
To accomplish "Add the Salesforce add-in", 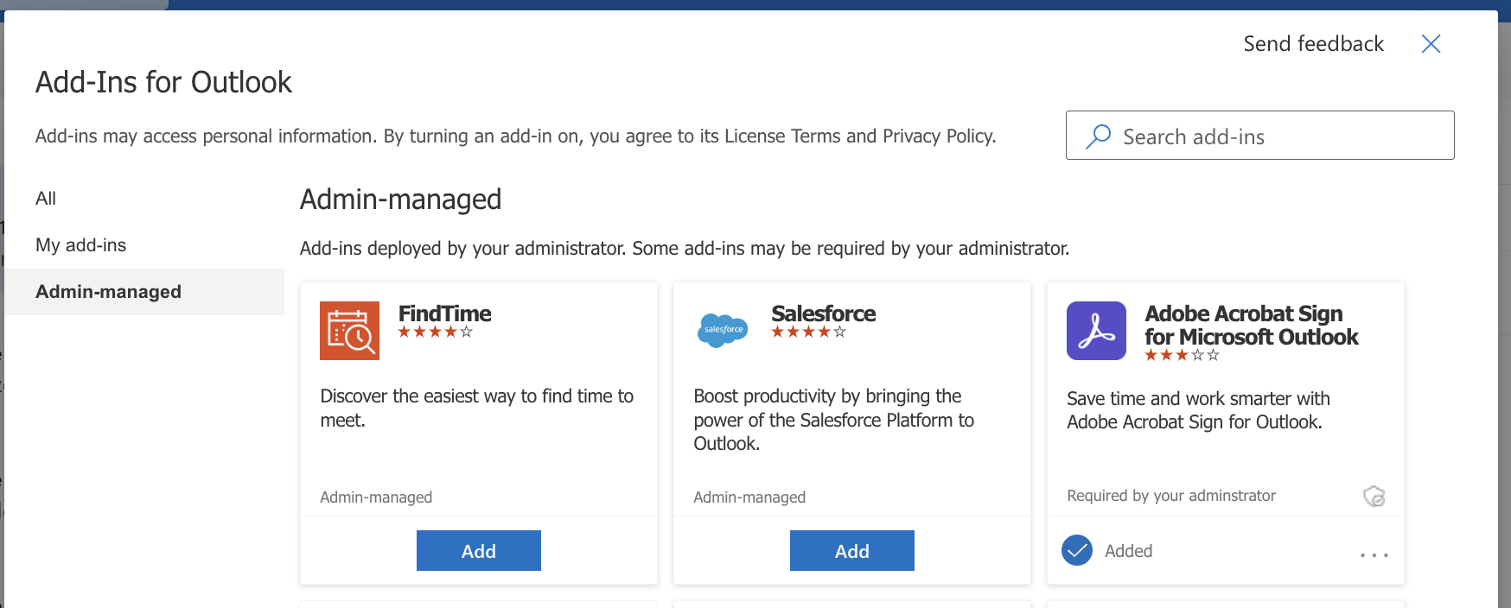I will pyautogui.click(x=852, y=551).
